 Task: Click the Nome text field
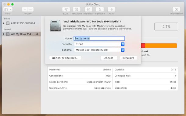pyautogui.click(x=99, y=38)
